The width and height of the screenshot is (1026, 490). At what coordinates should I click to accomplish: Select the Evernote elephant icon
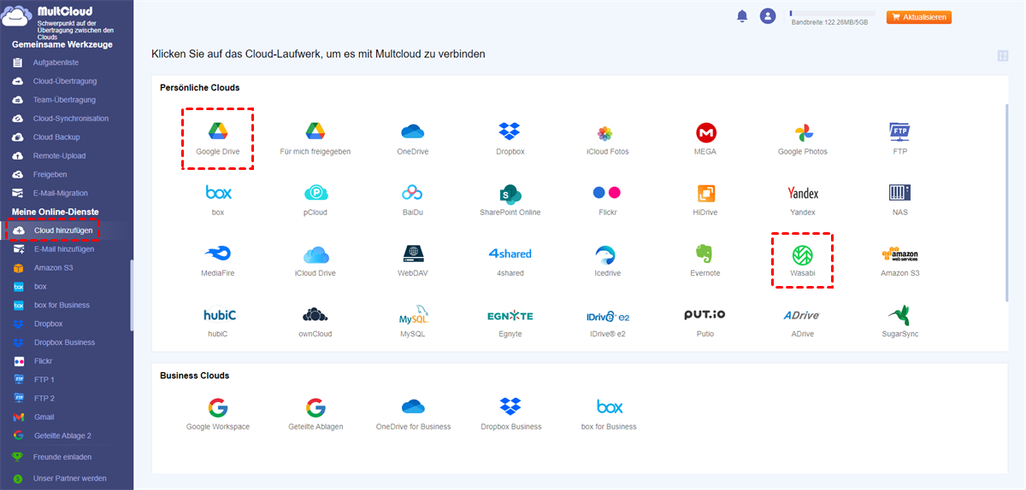pyautogui.click(x=705, y=254)
